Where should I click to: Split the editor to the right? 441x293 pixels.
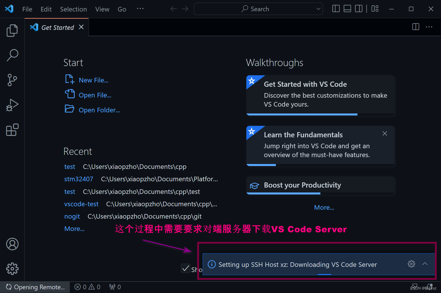[416, 27]
